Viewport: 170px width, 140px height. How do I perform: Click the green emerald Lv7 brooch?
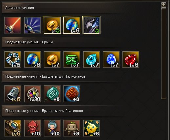pyautogui.click(x=72, y=60)
